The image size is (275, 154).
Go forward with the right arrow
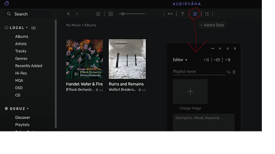pyautogui.click(x=77, y=14)
